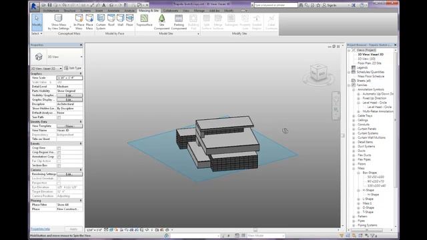Click the Building Pad tool
The image size is (427, 240).
(193, 22)
